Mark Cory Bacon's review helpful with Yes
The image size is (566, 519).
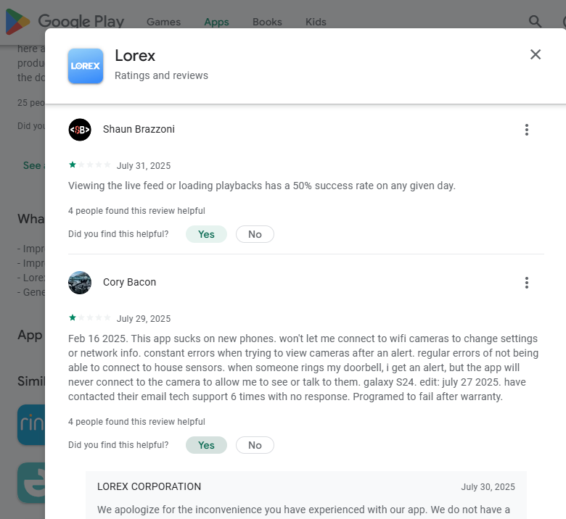coord(206,445)
